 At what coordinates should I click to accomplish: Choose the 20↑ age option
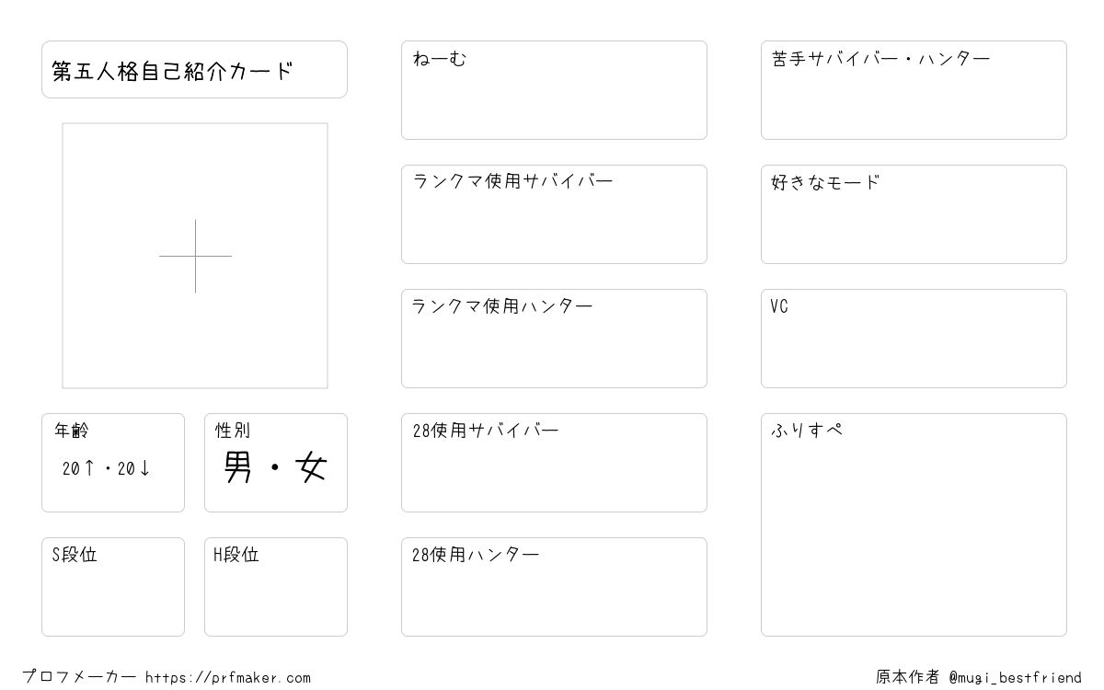78,468
